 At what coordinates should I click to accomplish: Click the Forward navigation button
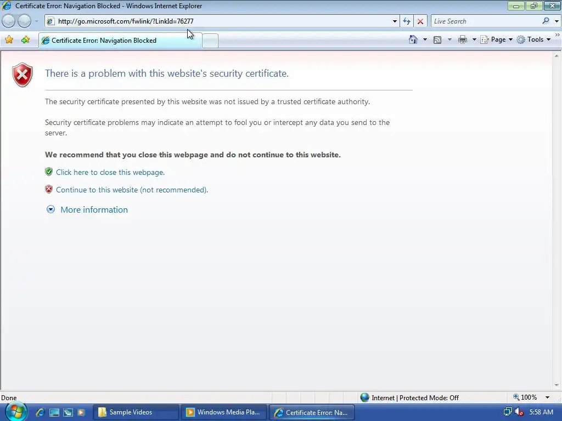click(x=24, y=21)
